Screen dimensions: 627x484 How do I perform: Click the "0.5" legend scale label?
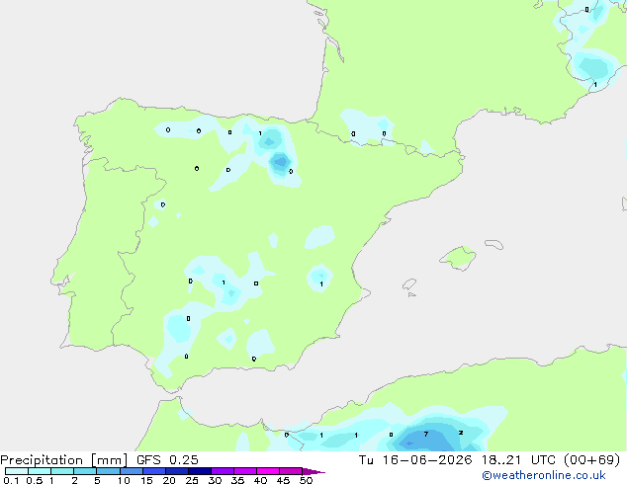35,480
